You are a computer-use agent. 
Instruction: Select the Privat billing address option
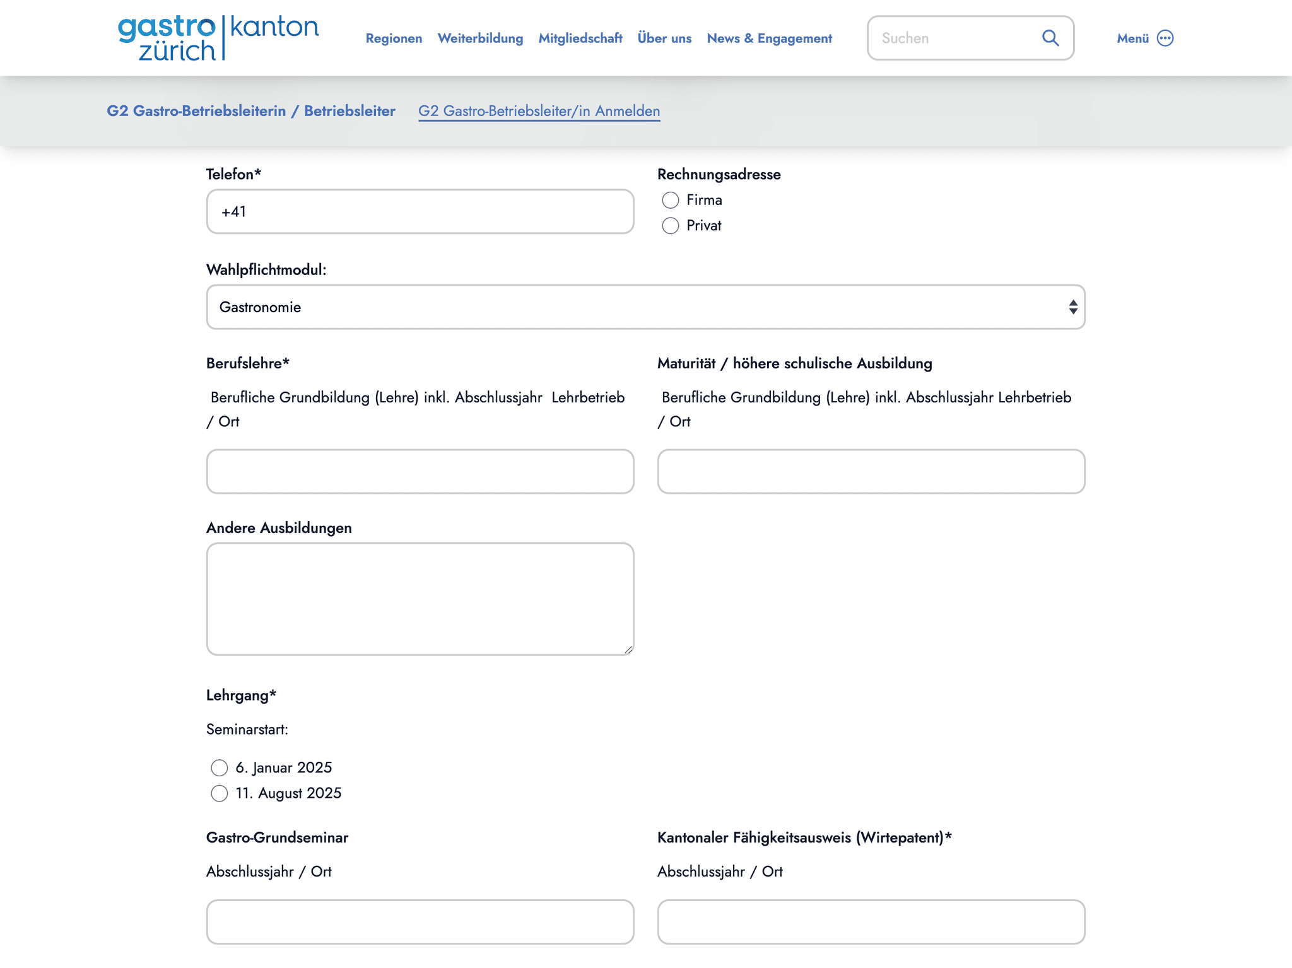pyautogui.click(x=671, y=226)
